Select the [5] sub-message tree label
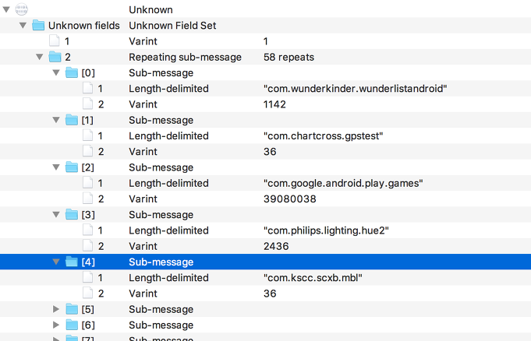 click(x=87, y=309)
